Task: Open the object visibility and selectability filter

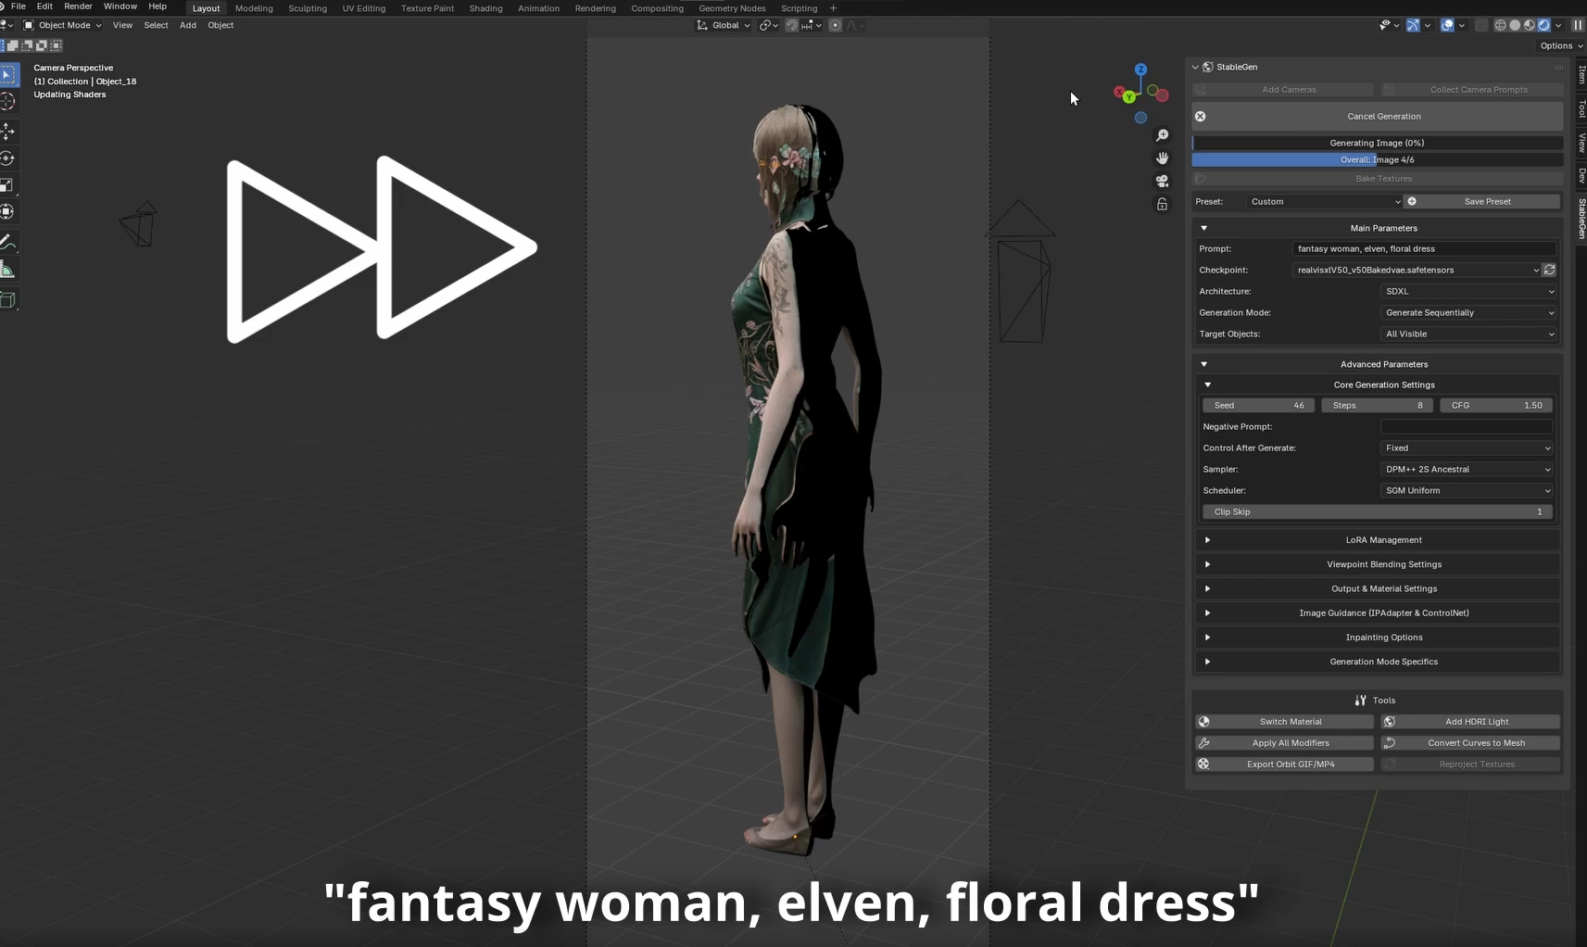Action: (1388, 25)
